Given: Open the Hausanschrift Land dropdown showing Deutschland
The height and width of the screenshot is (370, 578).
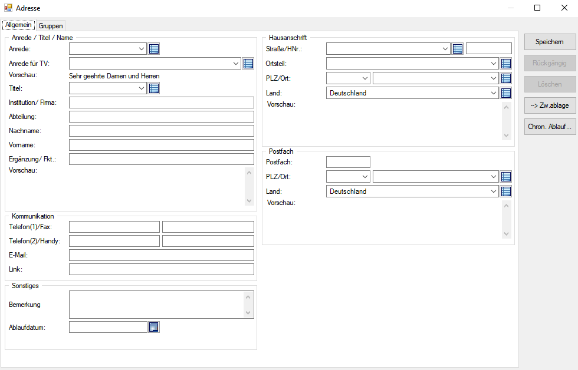Looking at the screenshot, I should coord(494,93).
